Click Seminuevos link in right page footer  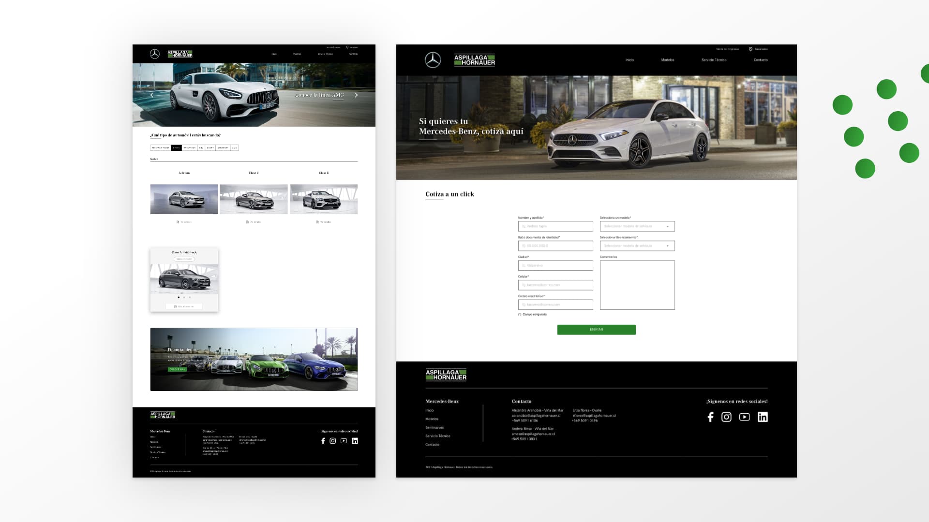pos(435,427)
